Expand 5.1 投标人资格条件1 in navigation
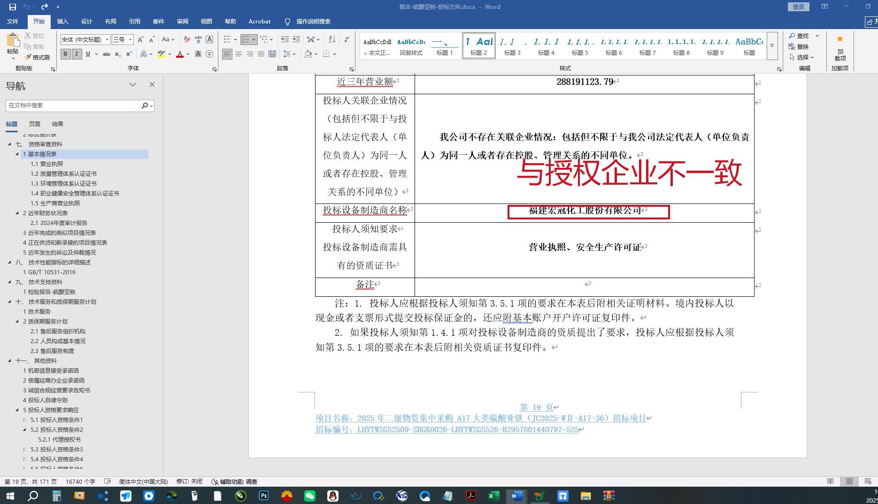This screenshot has width=878, height=504. pyautogui.click(x=24, y=420)
